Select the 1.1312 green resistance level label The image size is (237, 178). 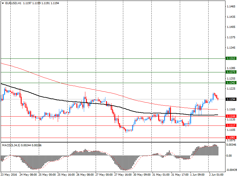(x=231, y=58)
